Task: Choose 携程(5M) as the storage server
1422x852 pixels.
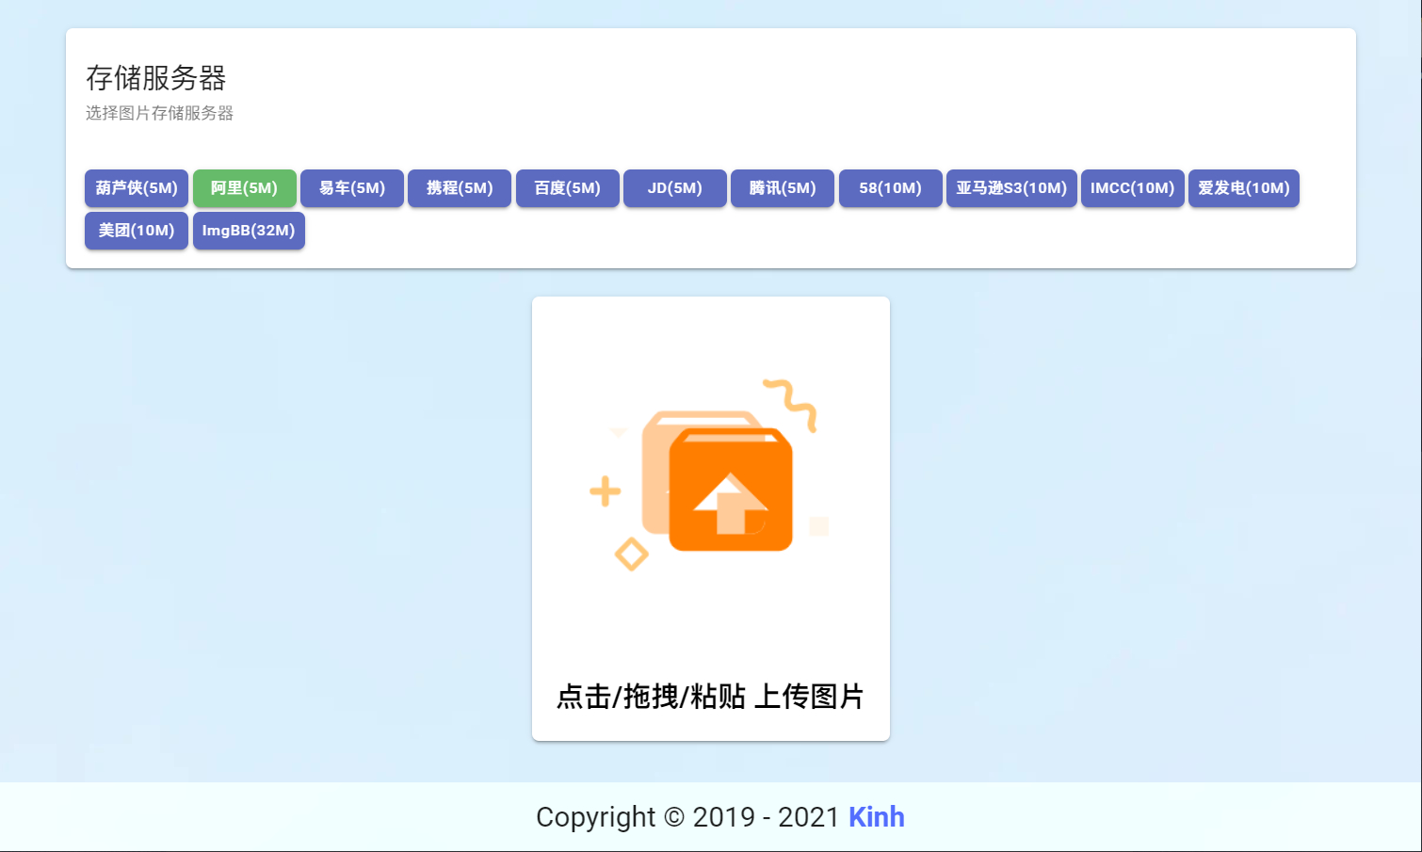Action: (460, 188)
